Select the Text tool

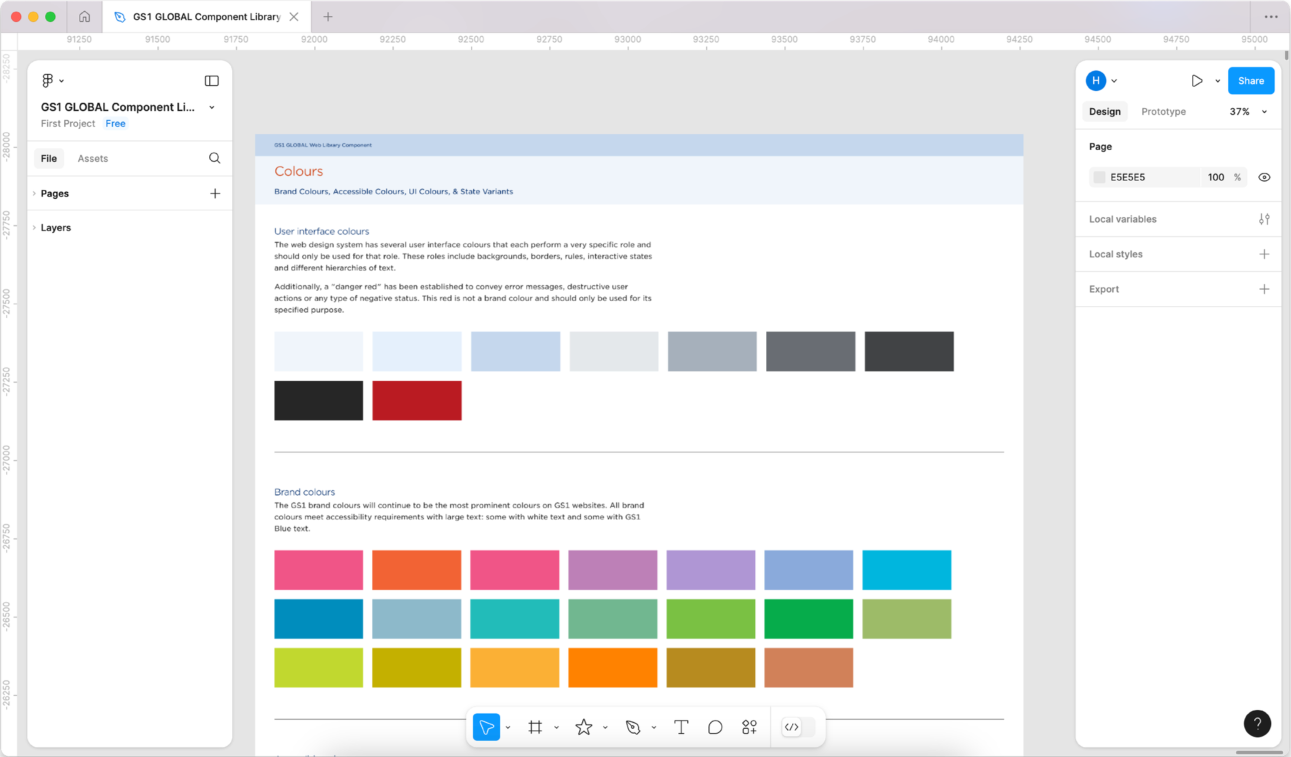(x=681, y=727)
